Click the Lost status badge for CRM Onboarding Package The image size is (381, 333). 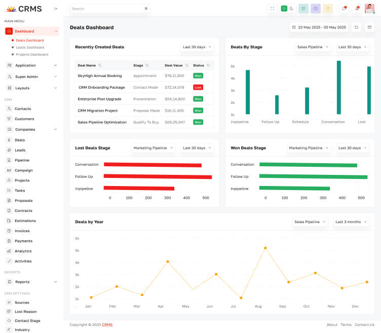(x=198, y=87)
